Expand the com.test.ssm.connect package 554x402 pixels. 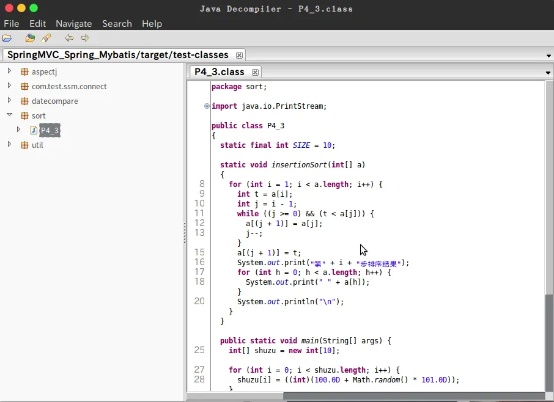(10, 86)
